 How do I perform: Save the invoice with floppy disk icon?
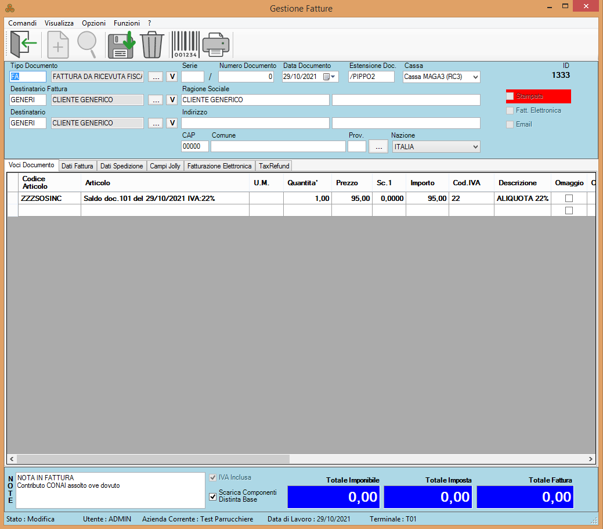click(121, 44)
